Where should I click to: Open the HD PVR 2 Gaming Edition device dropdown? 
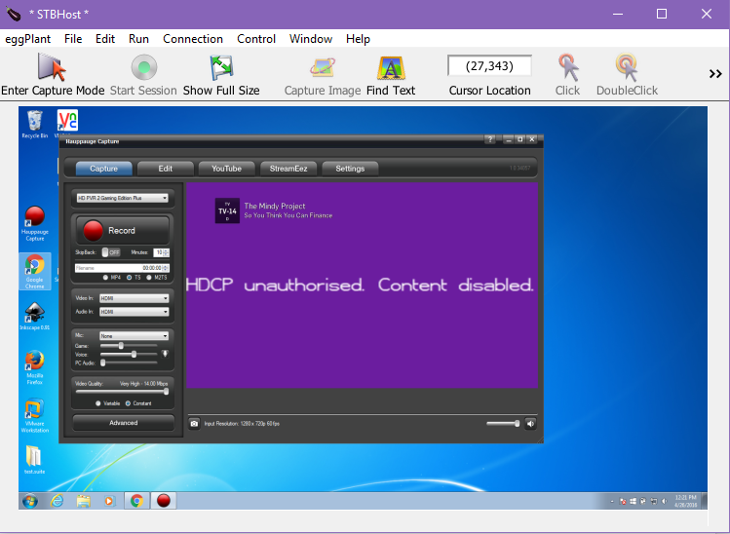click(123, 198)
